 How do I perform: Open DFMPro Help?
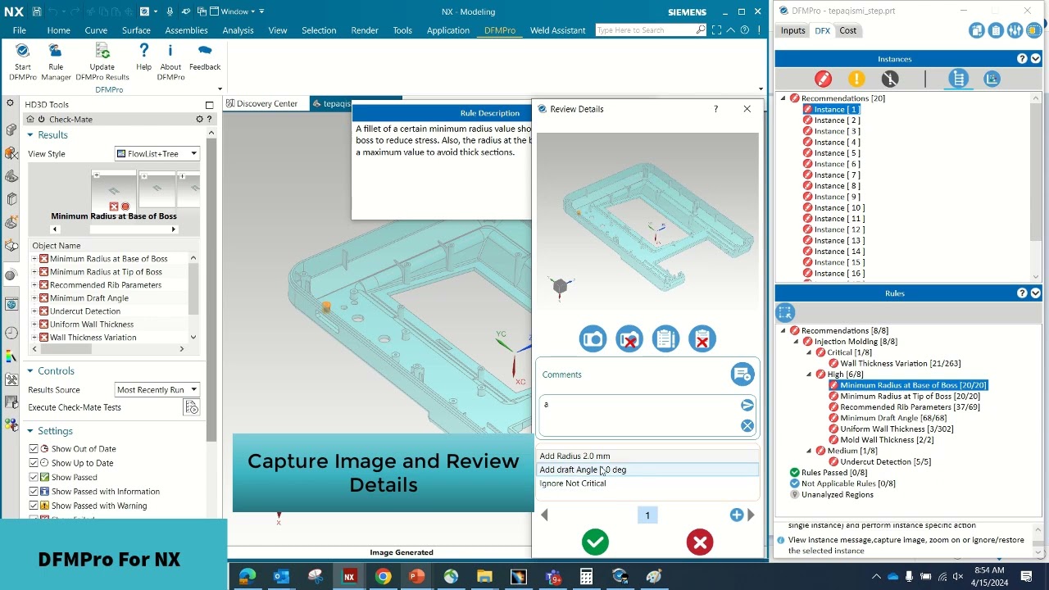point(143,52)
